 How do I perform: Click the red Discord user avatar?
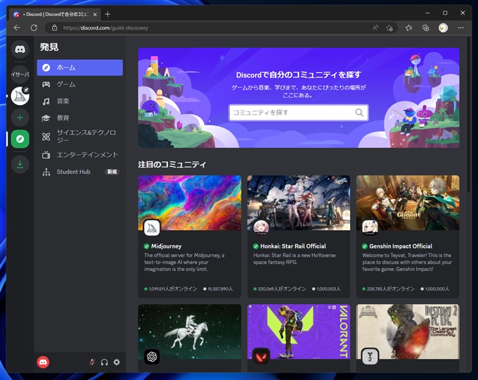[43, 362]
